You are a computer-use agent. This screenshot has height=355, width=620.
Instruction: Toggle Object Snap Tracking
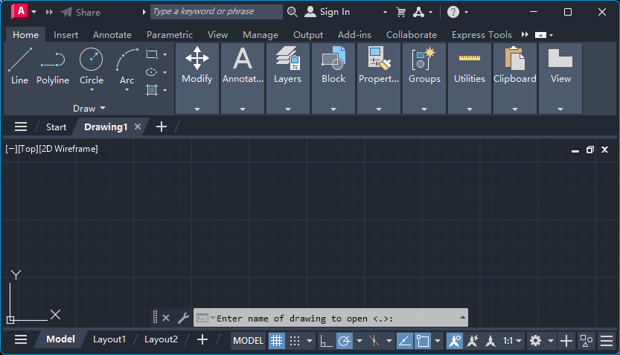point(404,340)
